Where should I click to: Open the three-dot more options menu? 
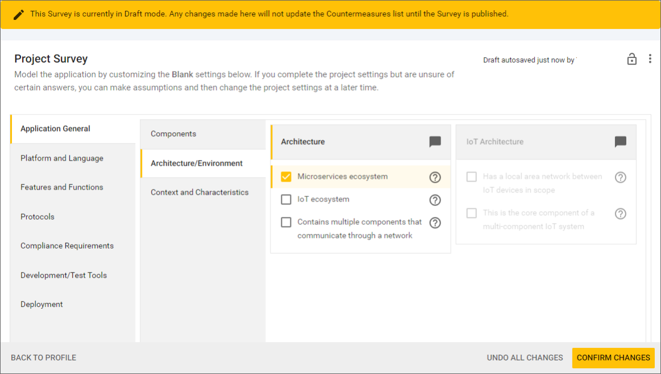coord(650,59)
